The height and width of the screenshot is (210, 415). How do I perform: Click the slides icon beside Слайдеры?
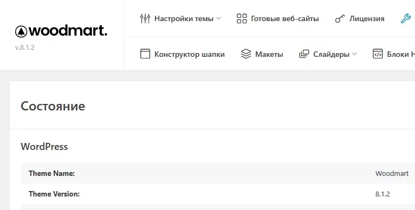point(304,54)
